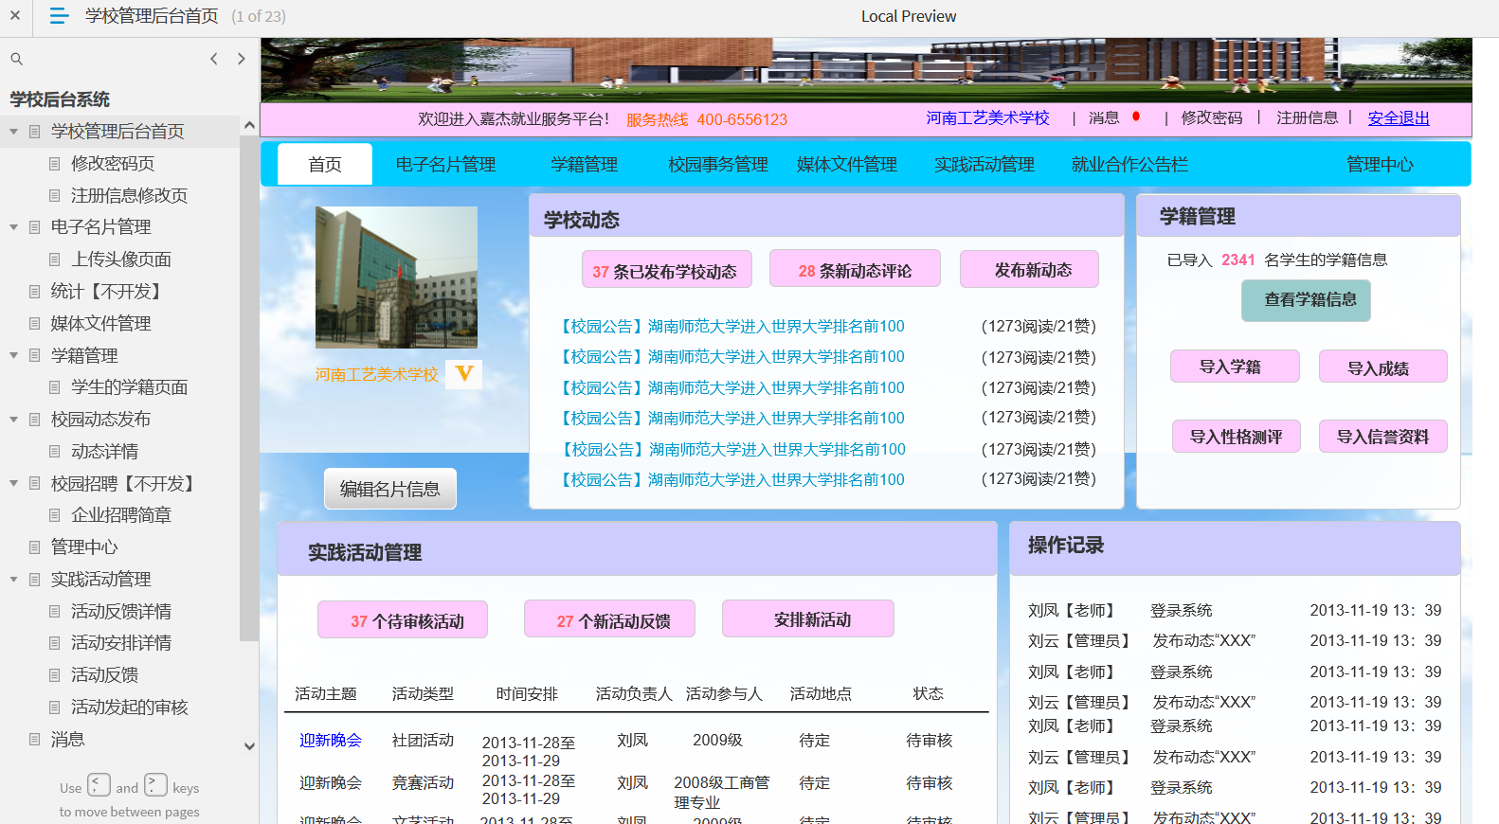Click the school building photo thumbnail
Viewport: 1499px width, 824px height.
(396, 277)
